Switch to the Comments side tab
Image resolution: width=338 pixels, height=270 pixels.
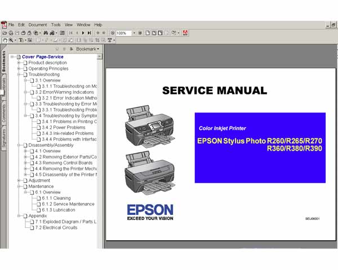click(x=4, y=114)
